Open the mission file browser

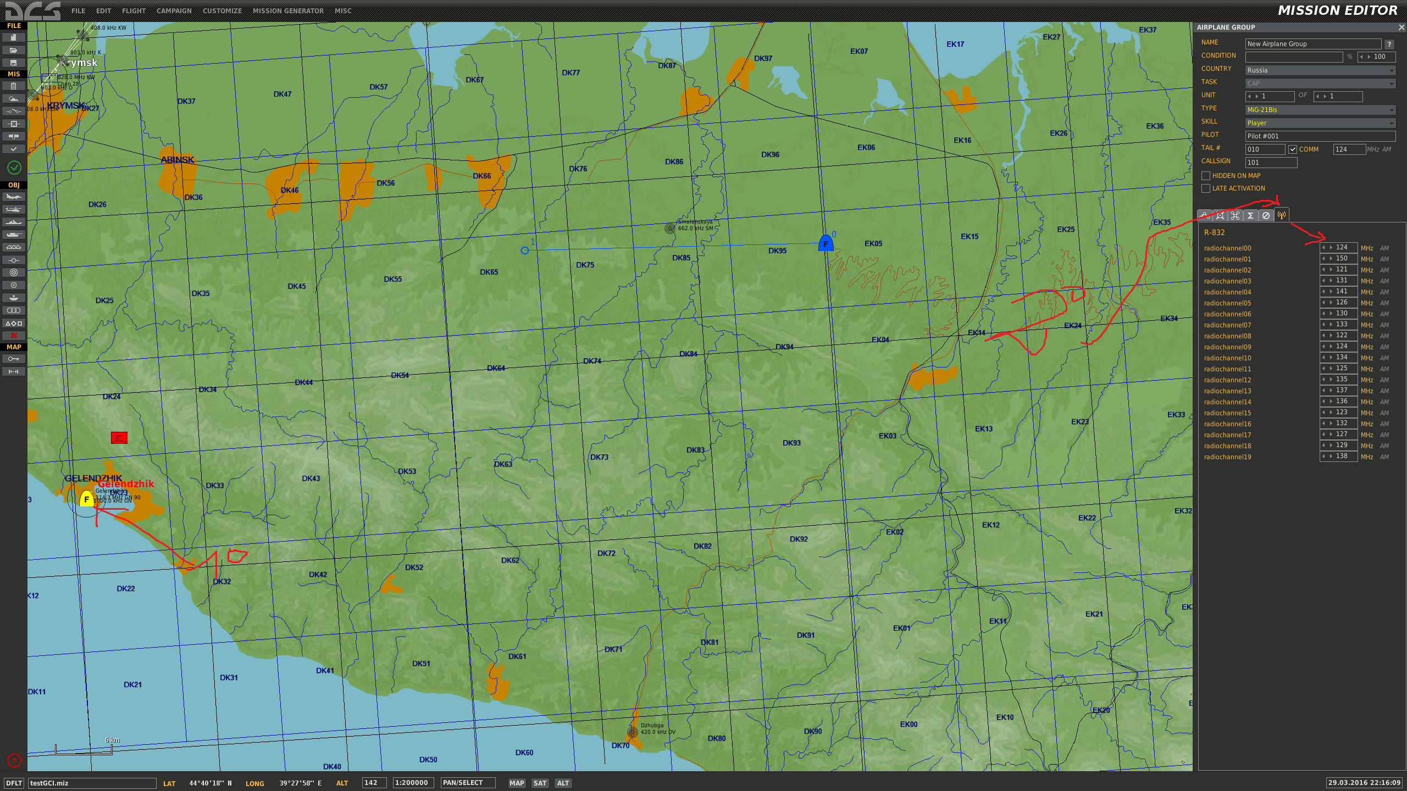point(13,50)
